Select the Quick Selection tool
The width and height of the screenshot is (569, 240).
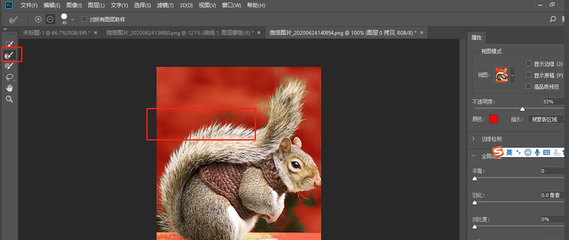click(x=9, y=44)
